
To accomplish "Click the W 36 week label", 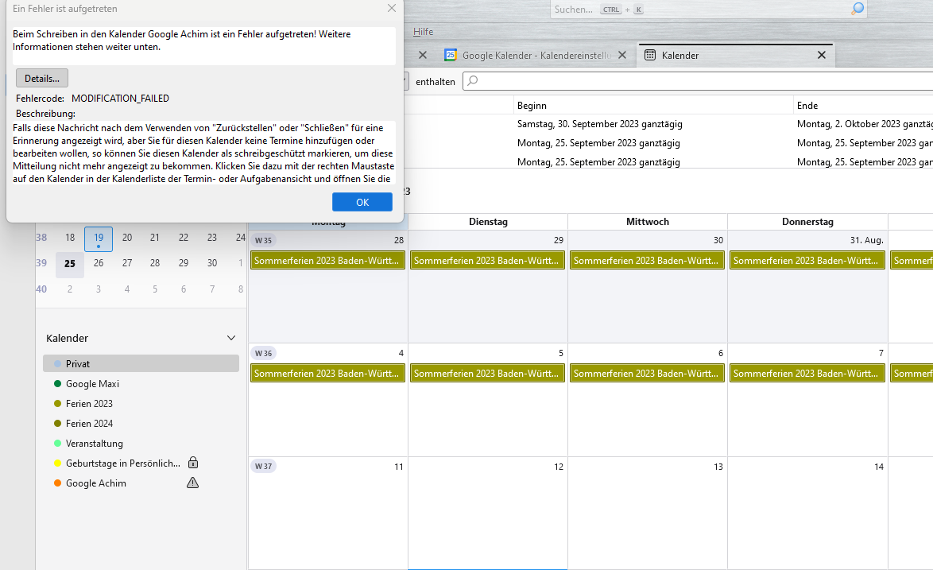I will coord(263,354).
